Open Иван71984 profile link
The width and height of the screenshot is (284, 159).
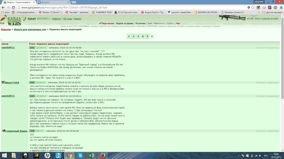[x=12, y=83]
